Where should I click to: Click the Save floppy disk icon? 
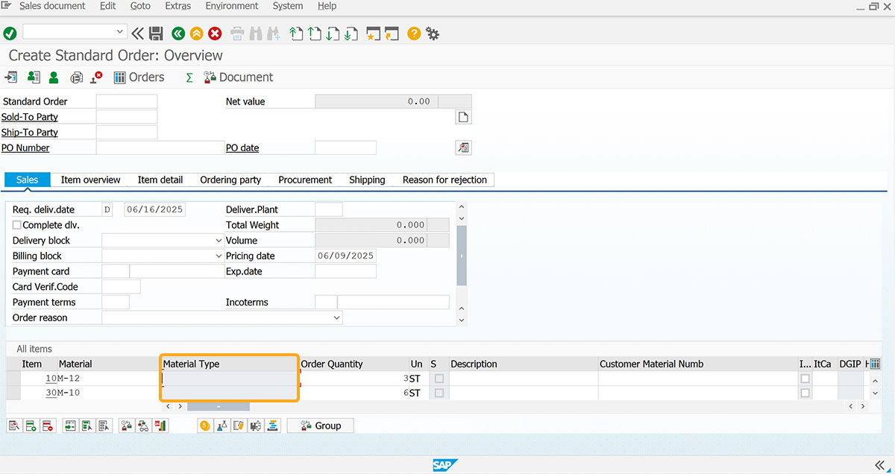click(156, 33)
